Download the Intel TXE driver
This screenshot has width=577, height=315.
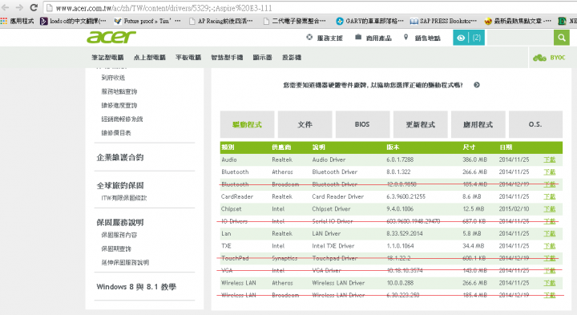[x=550, y=246]
